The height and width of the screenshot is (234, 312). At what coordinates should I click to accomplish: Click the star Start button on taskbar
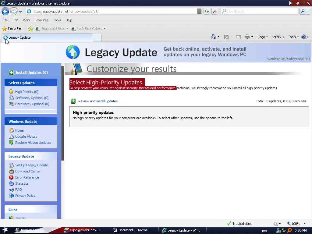click(x=5, y=230)
